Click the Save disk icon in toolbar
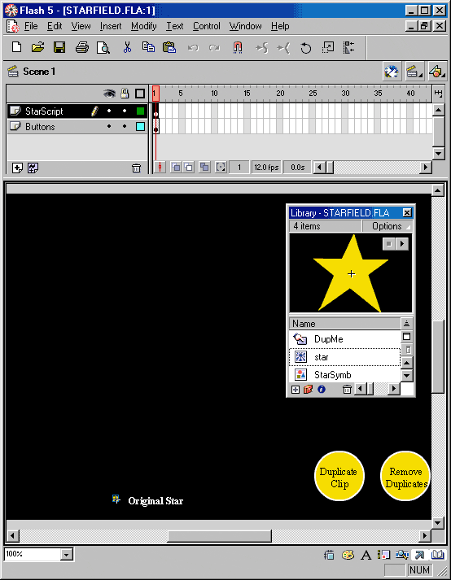Screen dimensions: 451x580 tap(59, 47)
